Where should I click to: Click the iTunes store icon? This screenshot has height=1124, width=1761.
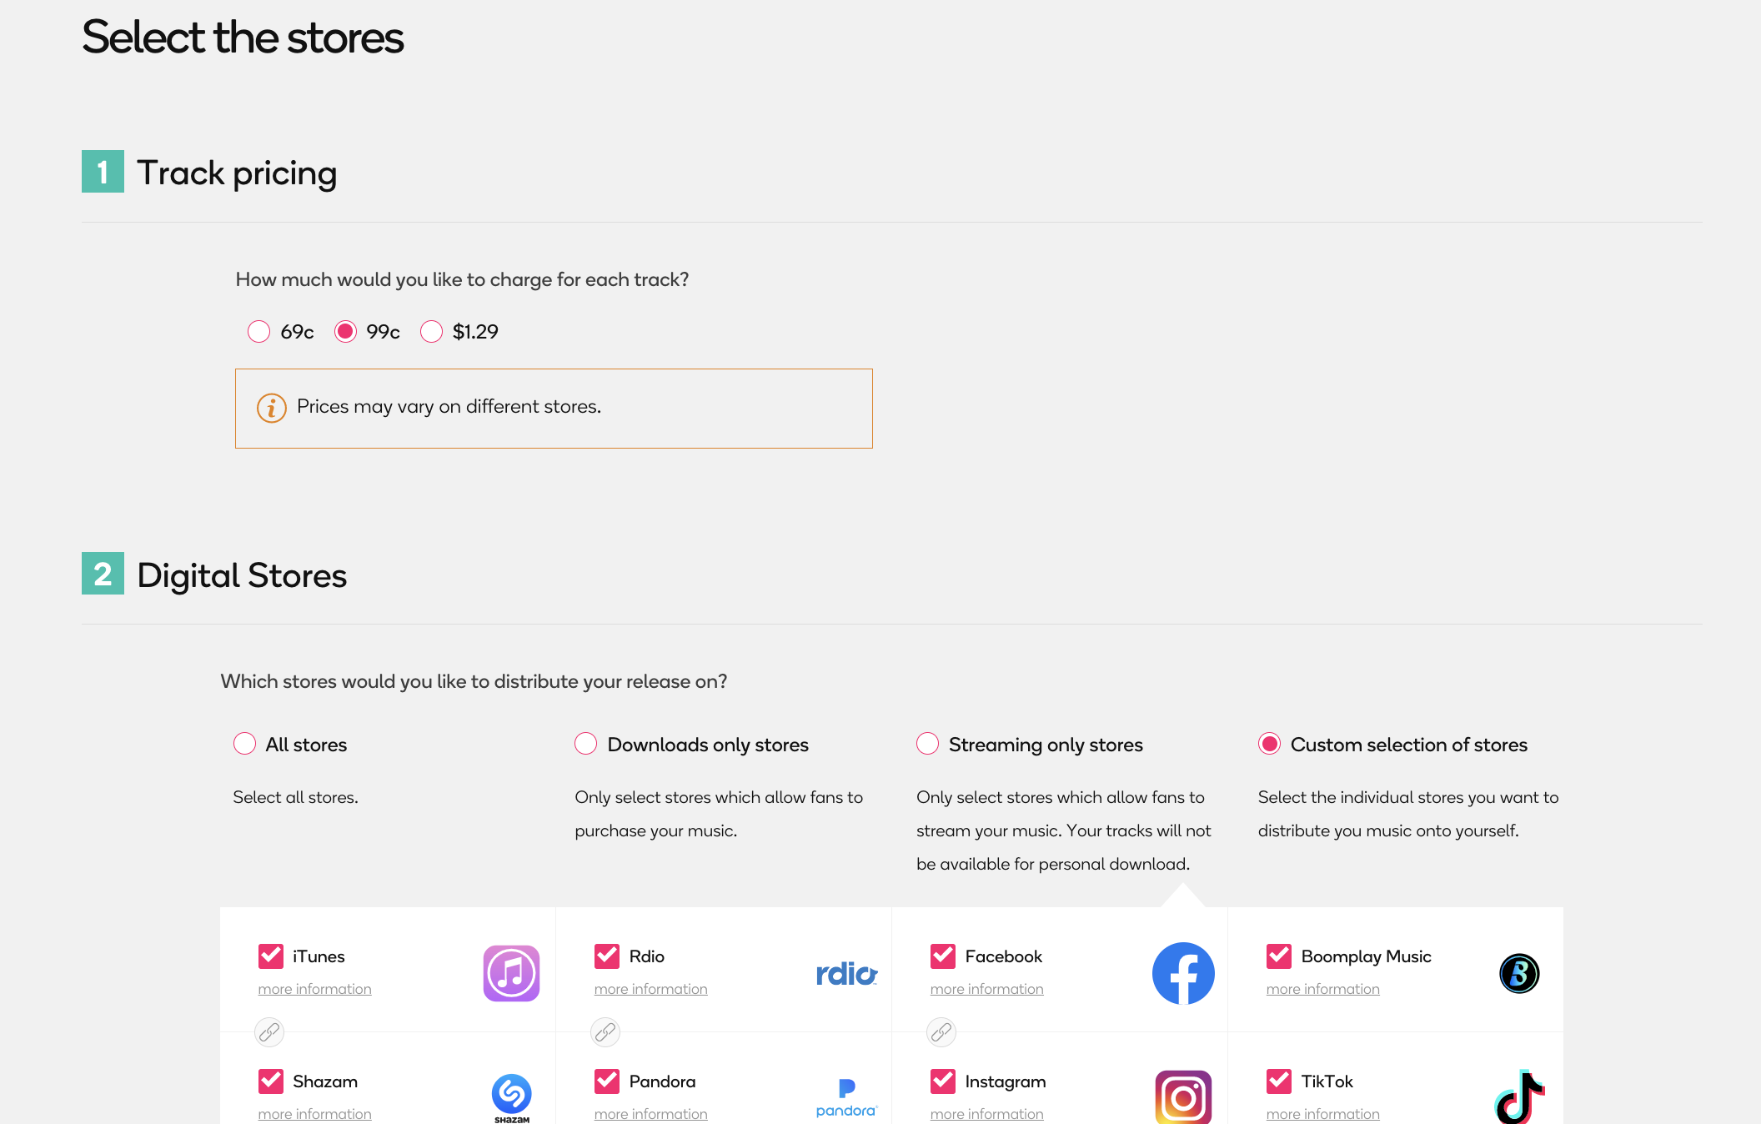pyautogui.click(x=512, y=972)
